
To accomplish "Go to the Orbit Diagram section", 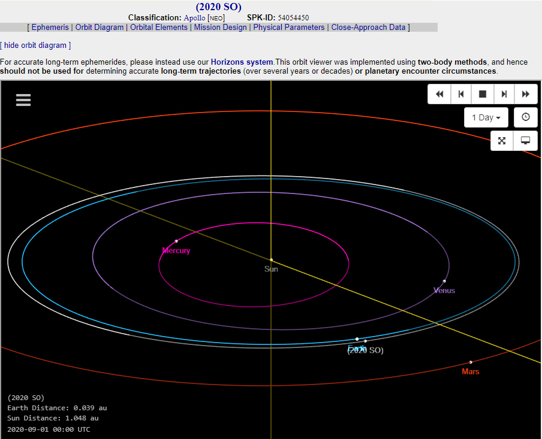I will pyautogui.click(x=99, y=28).
